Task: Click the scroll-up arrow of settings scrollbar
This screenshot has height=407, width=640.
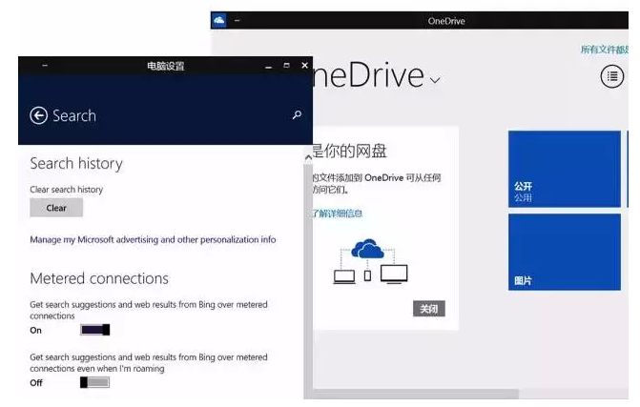Action: pos(308,157)
